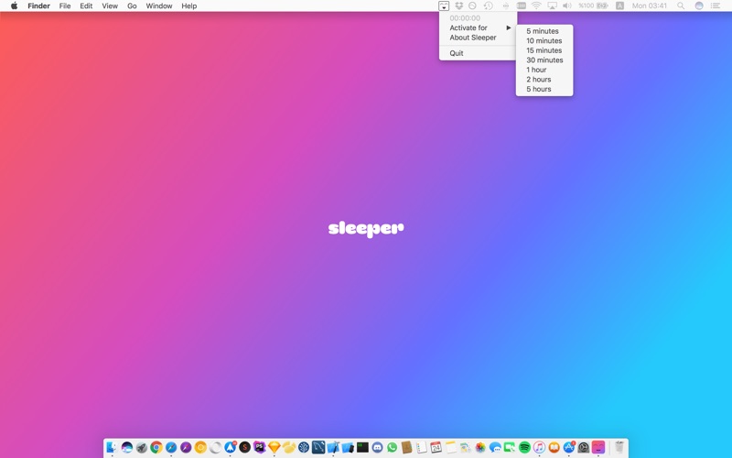Open WhatsApp in the Dock
732x458 pixels.
[x=392, y=447]
